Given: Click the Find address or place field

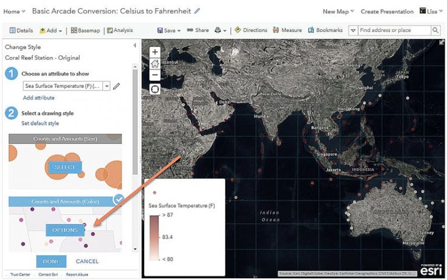Looking at the screenshot, I should [x=393, y=30].
